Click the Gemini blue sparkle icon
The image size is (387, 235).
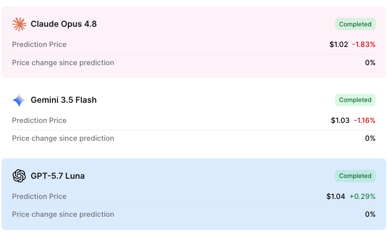19,100
